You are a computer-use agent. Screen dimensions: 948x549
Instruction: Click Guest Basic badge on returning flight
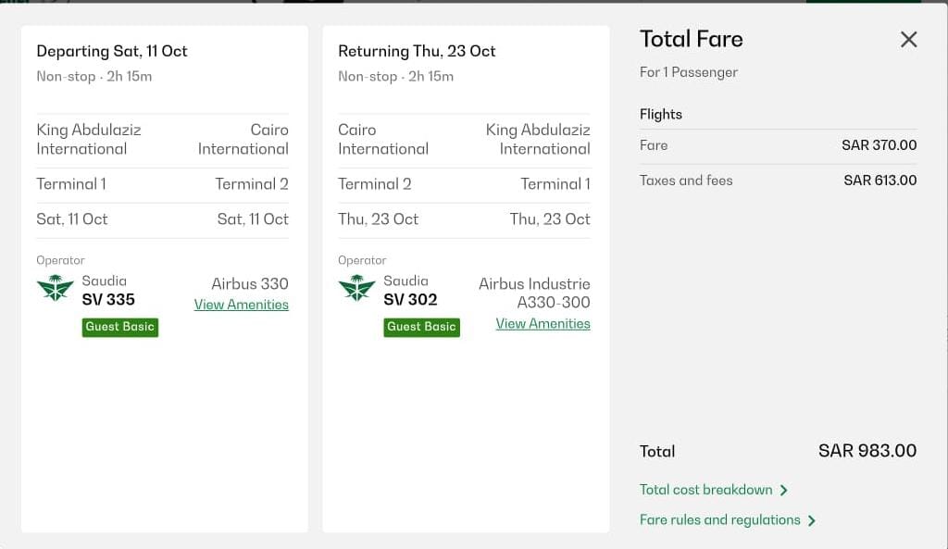421,327
